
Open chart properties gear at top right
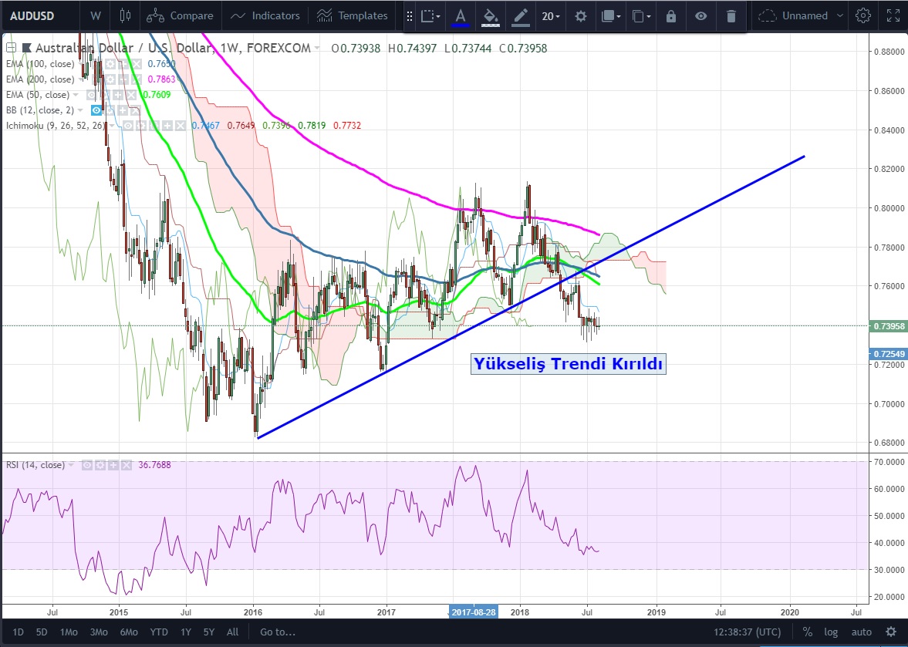[863, 15]
